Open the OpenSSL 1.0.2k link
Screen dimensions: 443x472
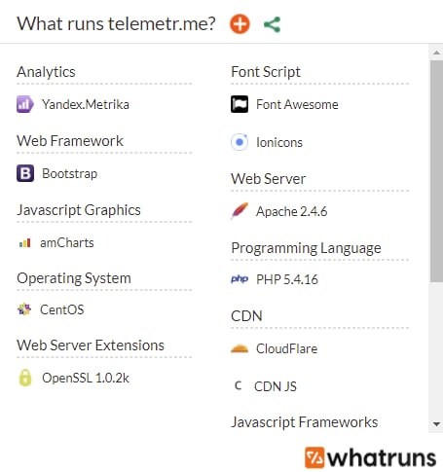pyautogui.click(x=86, y=378)
